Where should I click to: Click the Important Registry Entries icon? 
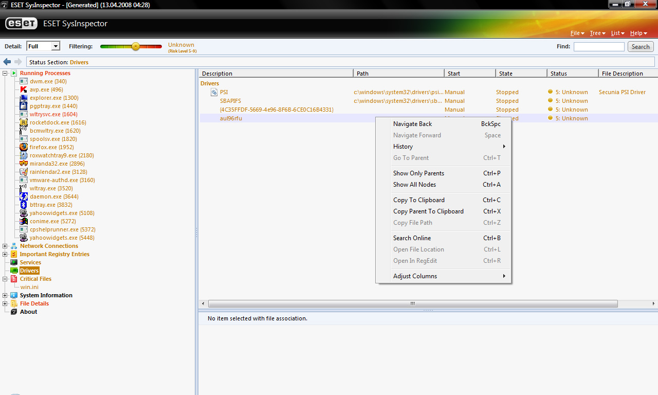click(14, 254)
